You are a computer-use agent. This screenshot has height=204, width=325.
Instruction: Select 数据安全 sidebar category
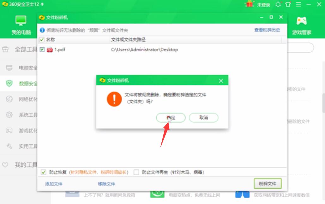[x=28, y=84]
